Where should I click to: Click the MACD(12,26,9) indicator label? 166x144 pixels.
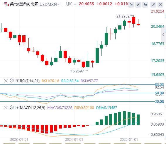33,108
